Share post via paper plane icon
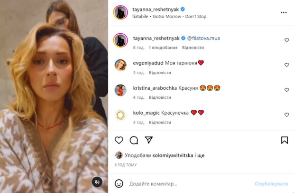 coord(149,140)
